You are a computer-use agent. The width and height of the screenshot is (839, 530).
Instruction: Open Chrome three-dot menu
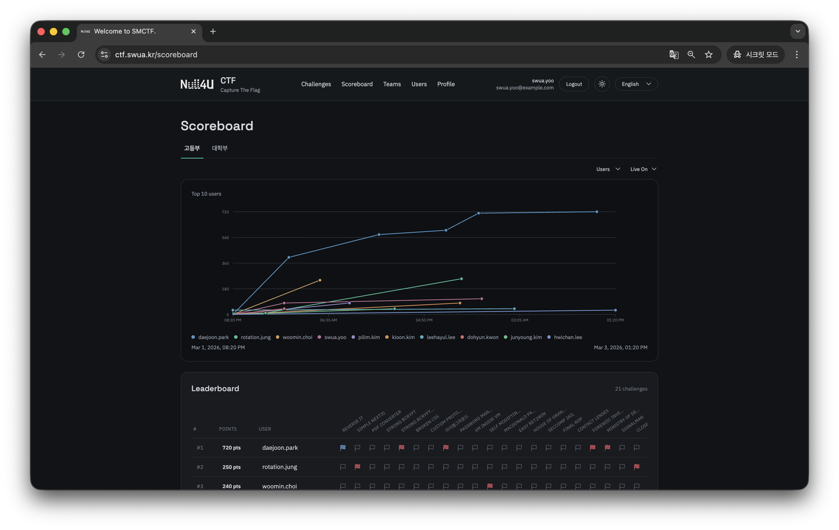[797, 55]
